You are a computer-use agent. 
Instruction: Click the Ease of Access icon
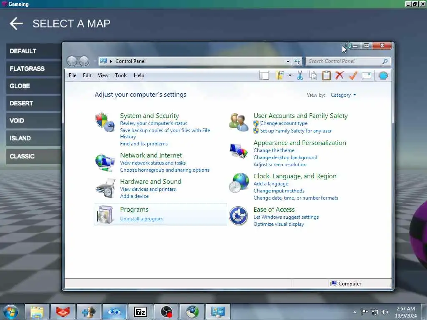pyautogui.click(x=238, y=216)
